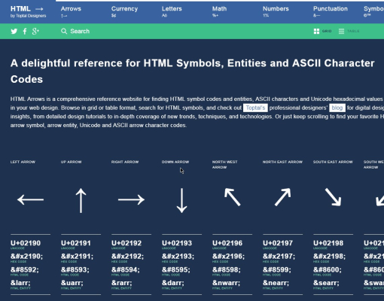The image size is (384, 301).
Task: Select the down arrow symbol
Action: tap(181, 201)
